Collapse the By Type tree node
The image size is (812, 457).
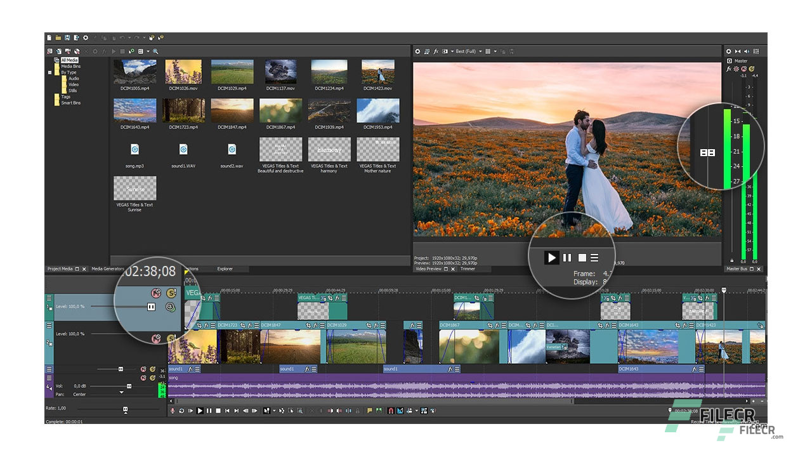[x=50, y=72]
